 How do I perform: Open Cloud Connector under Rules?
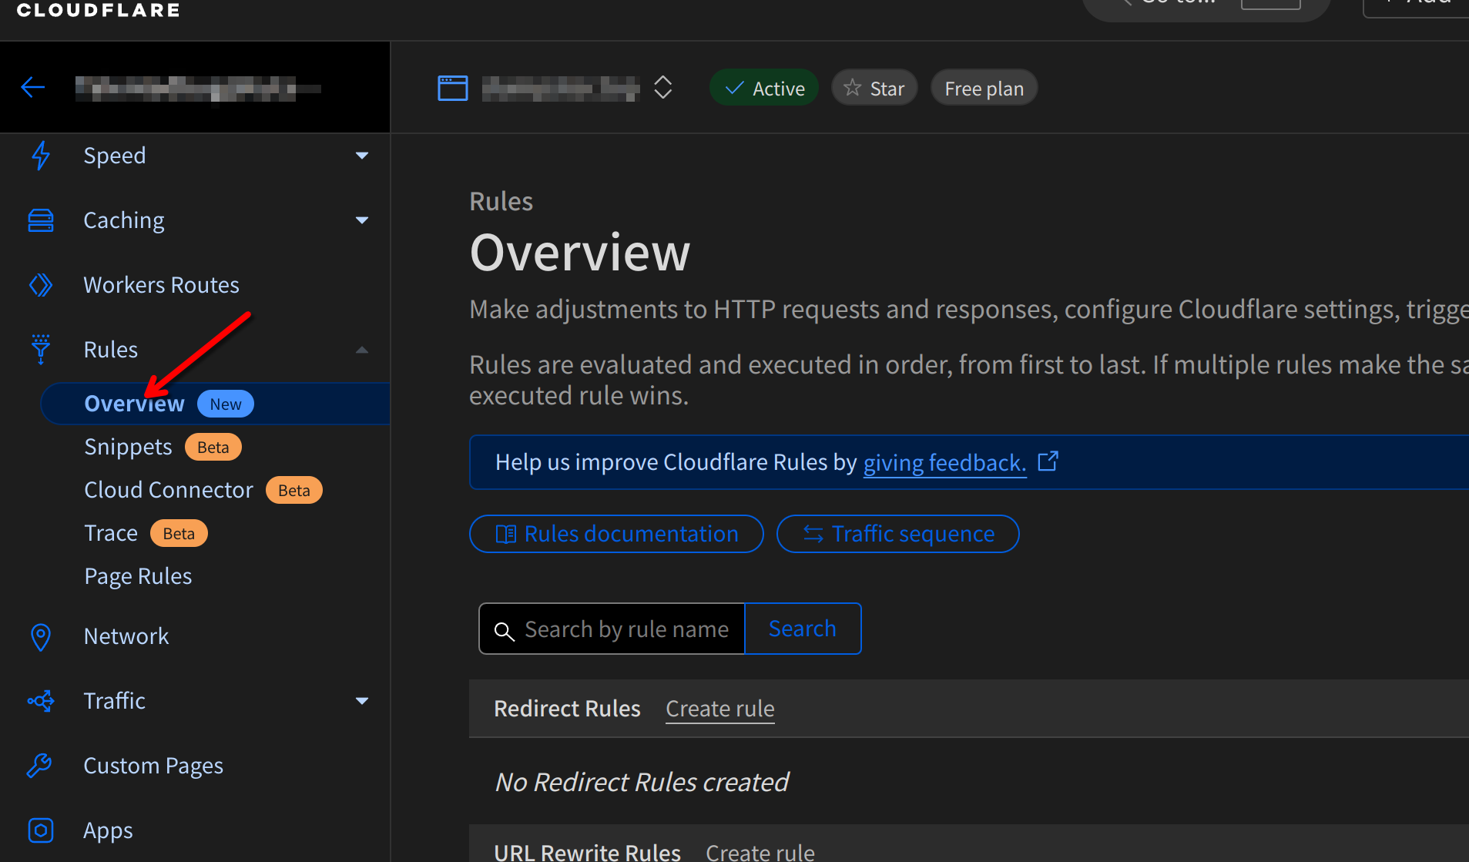pos(169,490)
